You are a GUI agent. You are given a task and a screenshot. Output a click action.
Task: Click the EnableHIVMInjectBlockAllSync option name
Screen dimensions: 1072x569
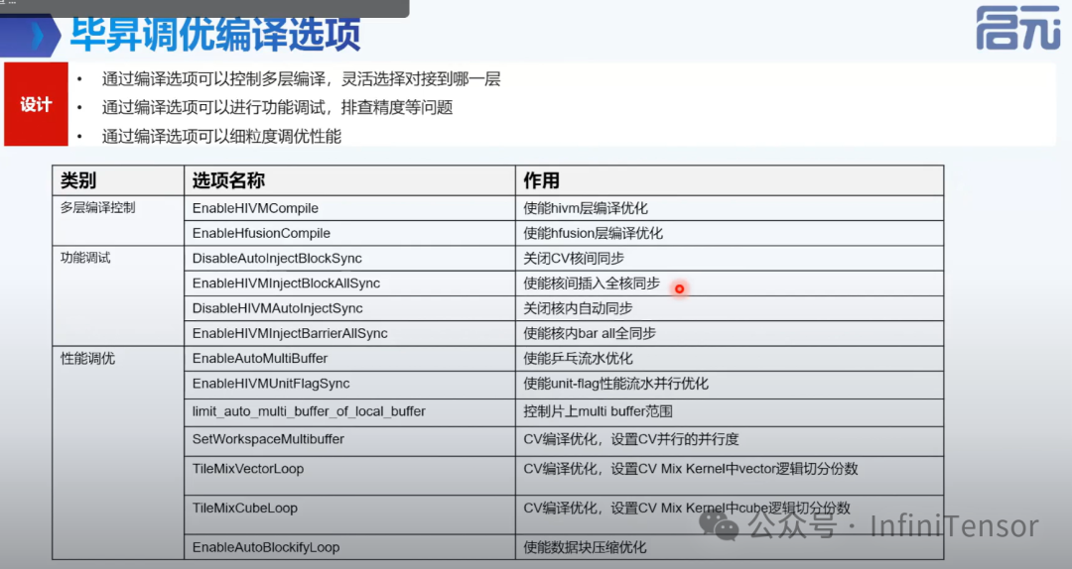(286, 284)
